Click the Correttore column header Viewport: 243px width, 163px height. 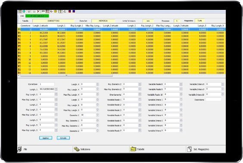point(25,25)
